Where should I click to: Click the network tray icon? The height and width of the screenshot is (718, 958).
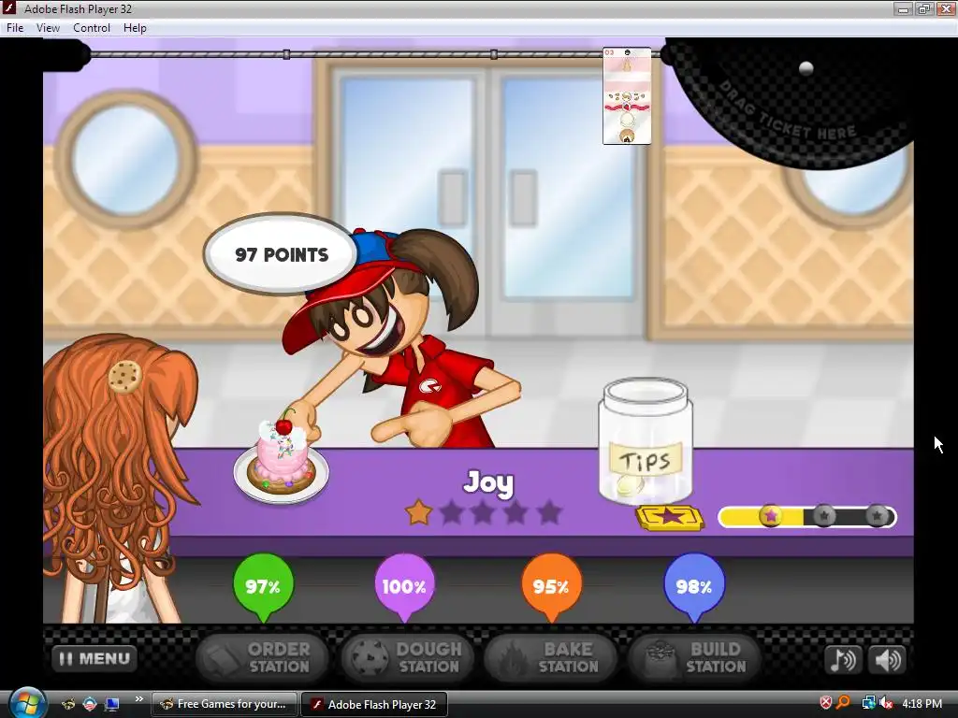tap(867, 703)
